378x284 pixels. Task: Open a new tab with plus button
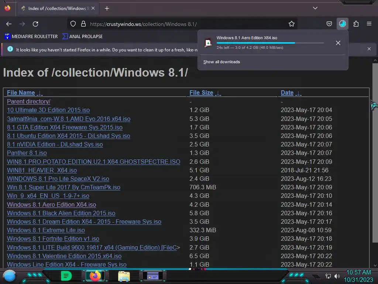click(107, 9)
